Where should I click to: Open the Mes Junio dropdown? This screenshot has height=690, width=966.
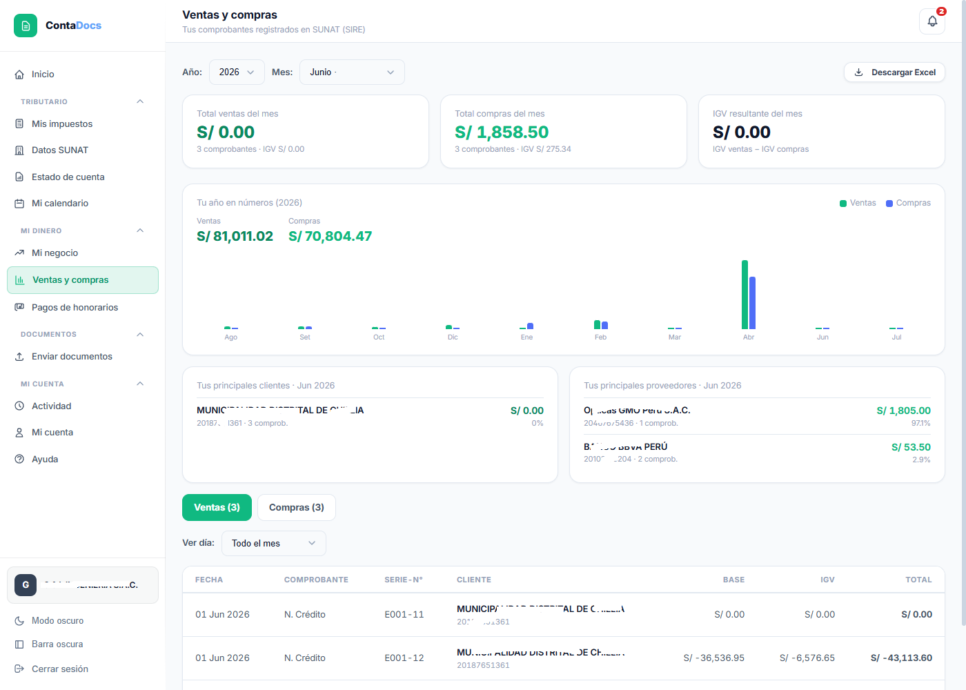click(352, 72)
